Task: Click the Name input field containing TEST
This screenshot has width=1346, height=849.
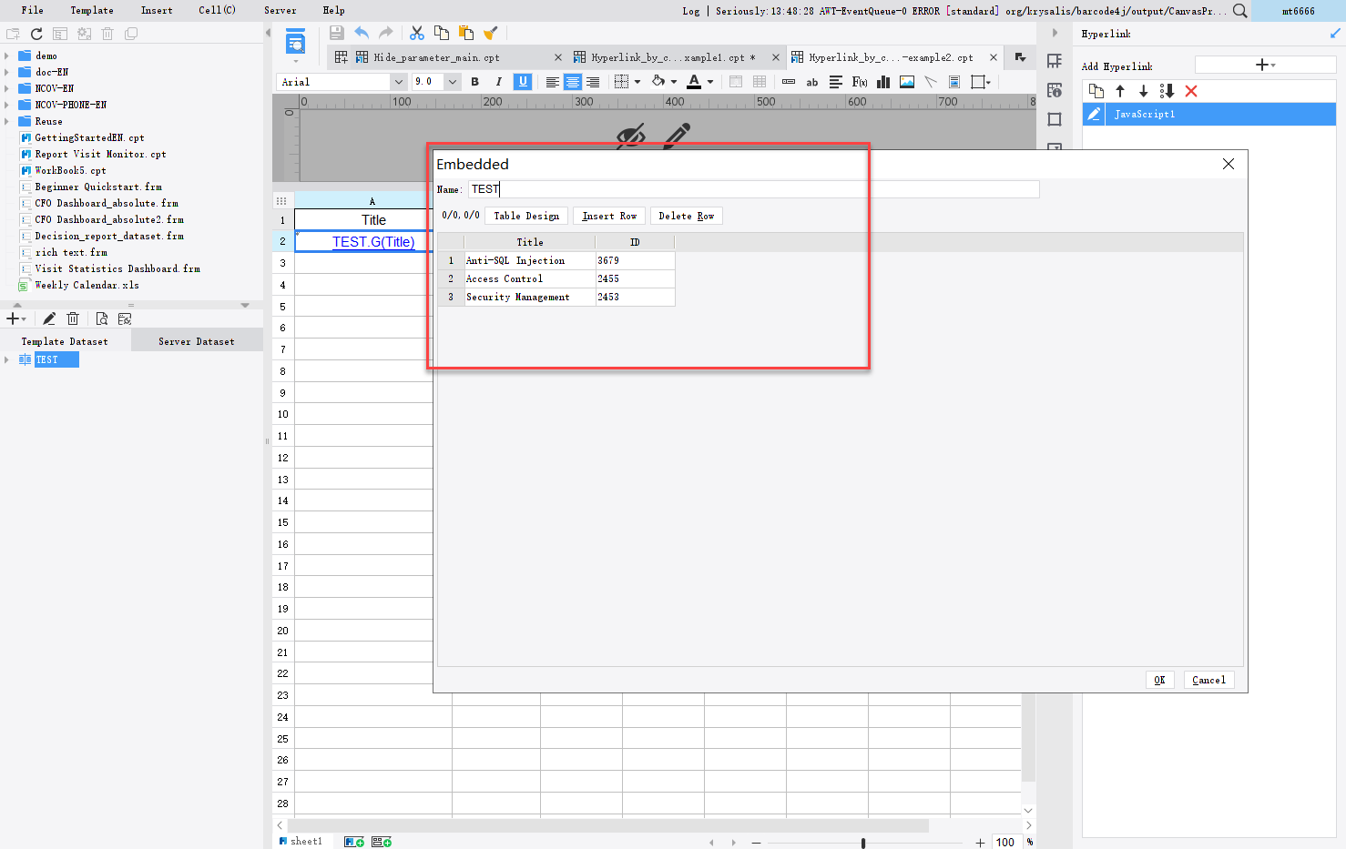Action: click(x=754, y=189)
